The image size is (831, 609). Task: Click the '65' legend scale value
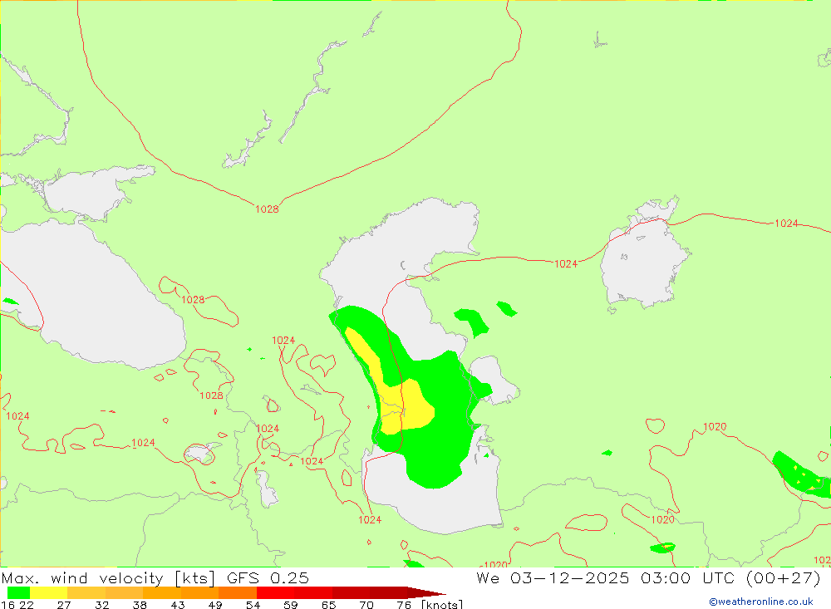click(328, 605)
